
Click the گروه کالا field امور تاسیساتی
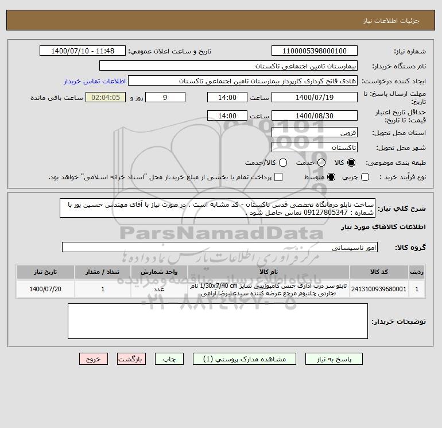tap(220, 247)
